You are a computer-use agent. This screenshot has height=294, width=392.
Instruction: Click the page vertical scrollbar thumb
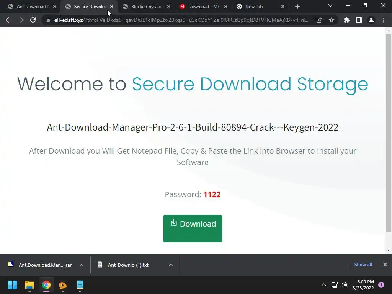tap(389, 132)
